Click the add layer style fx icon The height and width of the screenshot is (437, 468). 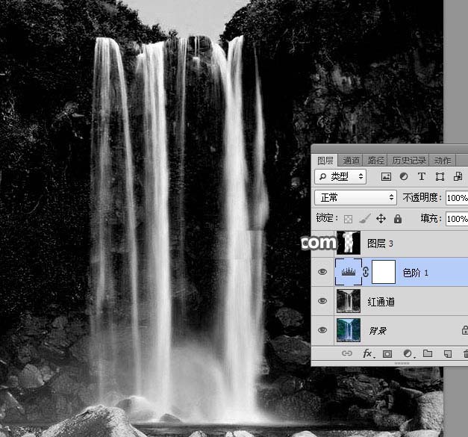(367, 353)
